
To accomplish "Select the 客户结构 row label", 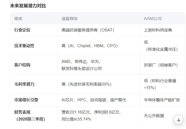I will pyautogui.click(x=22, y=65).
